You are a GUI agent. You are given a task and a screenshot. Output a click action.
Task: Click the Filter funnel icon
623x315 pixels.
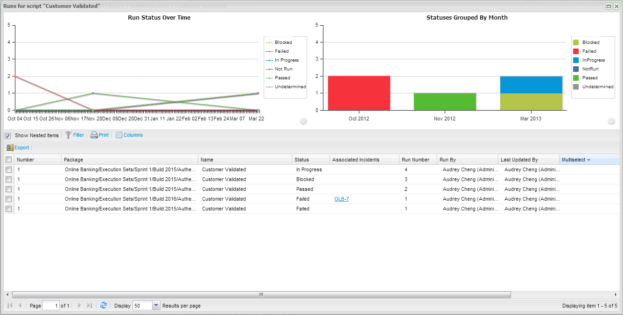point(68,135)
